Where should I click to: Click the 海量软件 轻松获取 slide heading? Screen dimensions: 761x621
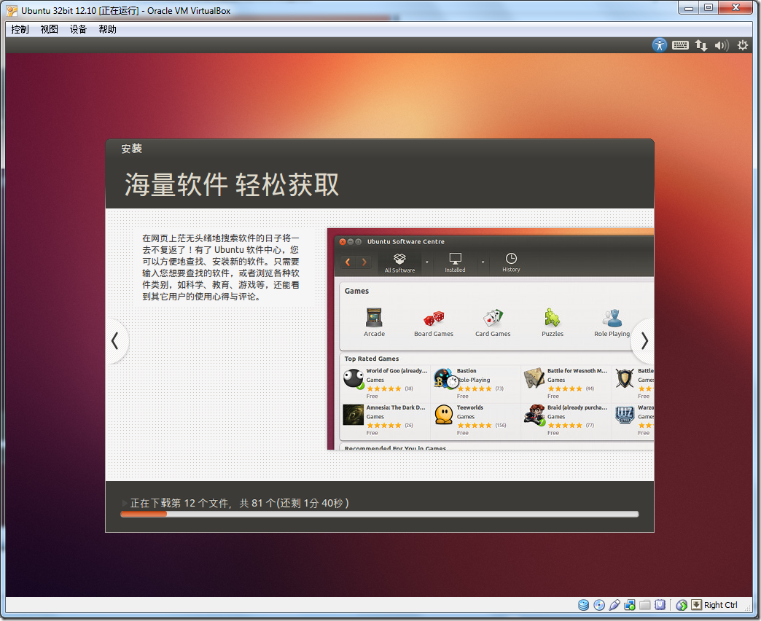click(232, 184)
